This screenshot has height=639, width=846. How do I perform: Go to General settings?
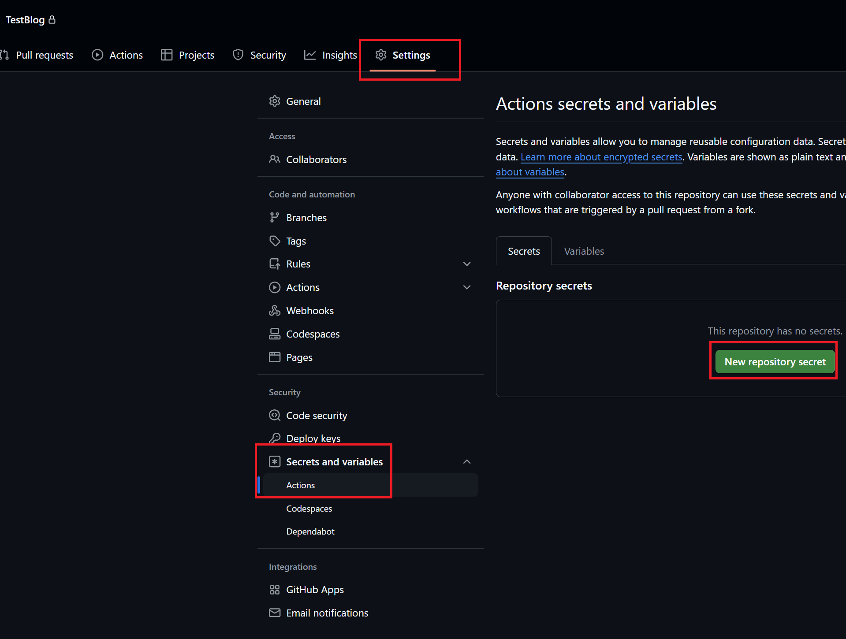[x=370, y=101]
